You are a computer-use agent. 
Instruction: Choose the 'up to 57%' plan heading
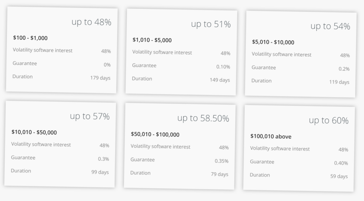(90, 116)
